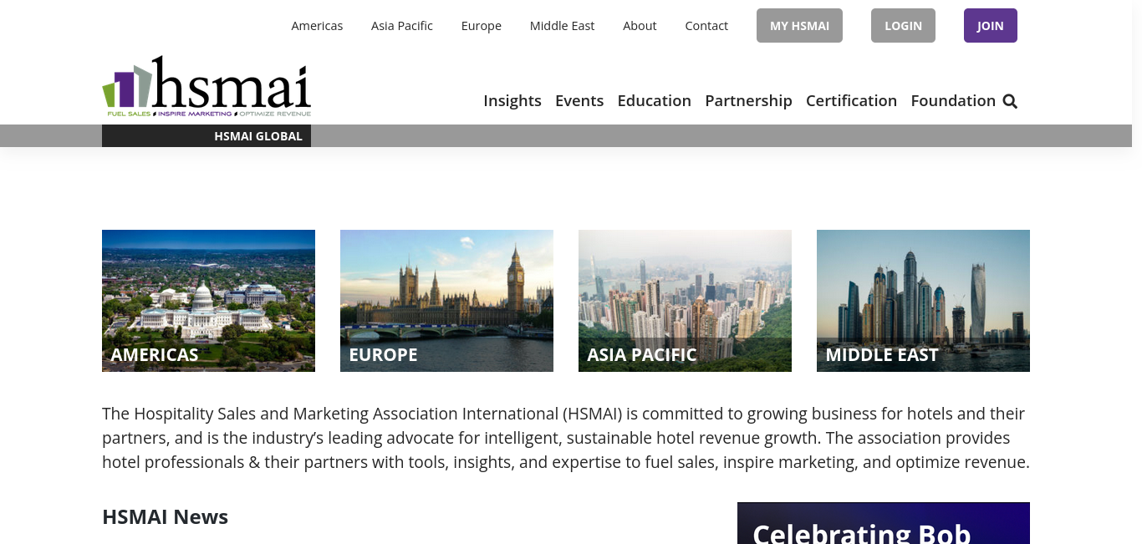The width and height of the screenshot is (1142, 544).
Task: Open the Education menu
Action: coord(655,101)
